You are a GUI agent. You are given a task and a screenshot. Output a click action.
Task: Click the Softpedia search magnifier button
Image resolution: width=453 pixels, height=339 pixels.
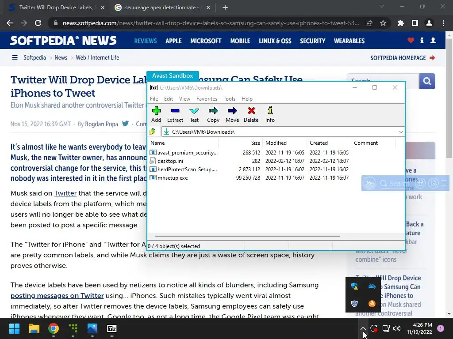point(427,81)
